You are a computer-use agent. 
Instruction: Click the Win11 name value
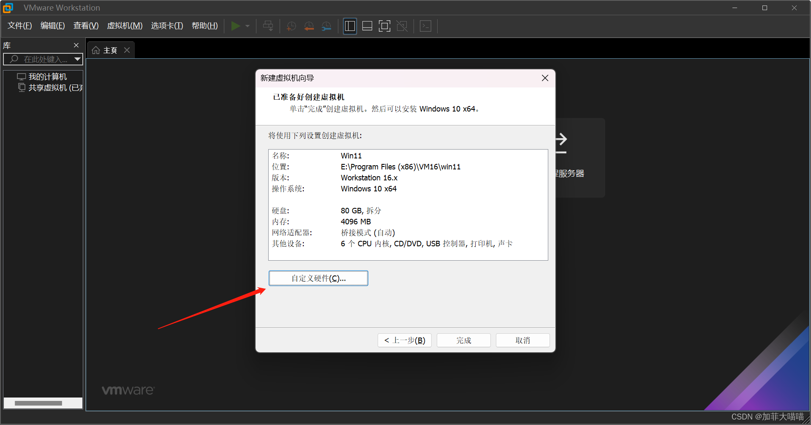351,156
